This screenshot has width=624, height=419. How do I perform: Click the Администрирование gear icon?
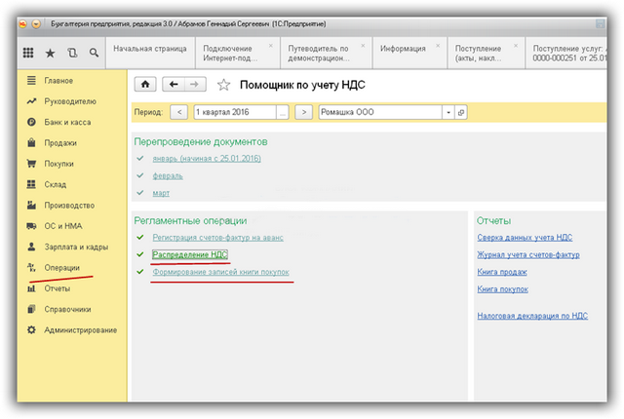(x=31, y=329)
